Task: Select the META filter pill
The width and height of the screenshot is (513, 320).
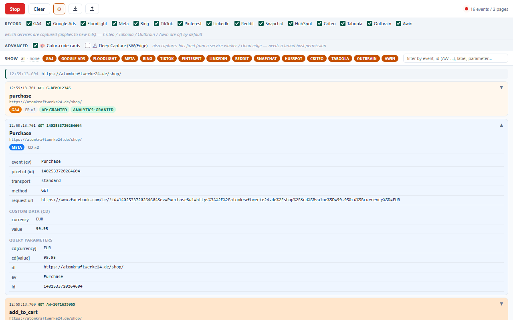Action: point(130,58)
